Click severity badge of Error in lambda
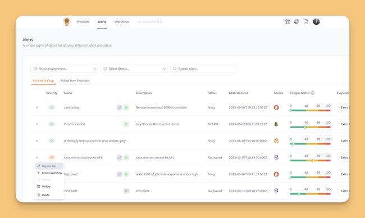 pos(52,124)
